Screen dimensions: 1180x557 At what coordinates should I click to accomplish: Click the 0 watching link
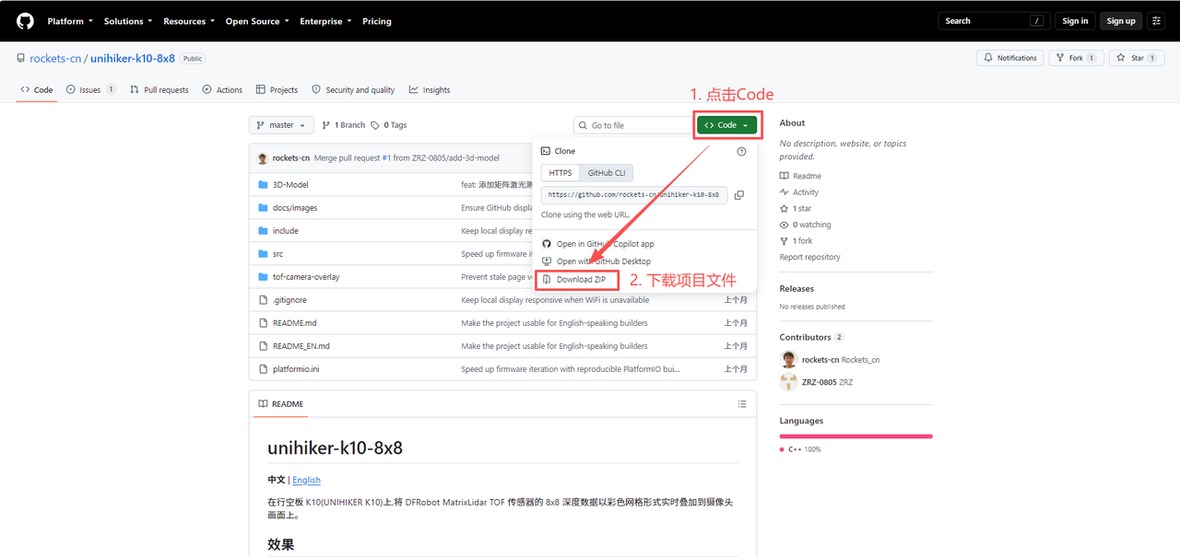[x=806, y=225]
